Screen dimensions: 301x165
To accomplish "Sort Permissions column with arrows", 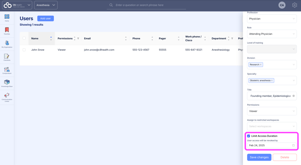I will [x=74, y=38].
